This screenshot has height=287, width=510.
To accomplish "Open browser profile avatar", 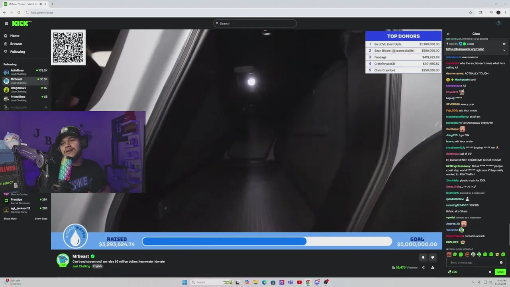I will tap(498, 12).
